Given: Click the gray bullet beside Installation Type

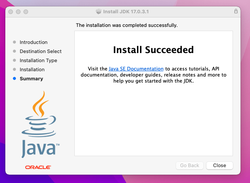Looking at the screenshot, I should click(x=14, y=60).
